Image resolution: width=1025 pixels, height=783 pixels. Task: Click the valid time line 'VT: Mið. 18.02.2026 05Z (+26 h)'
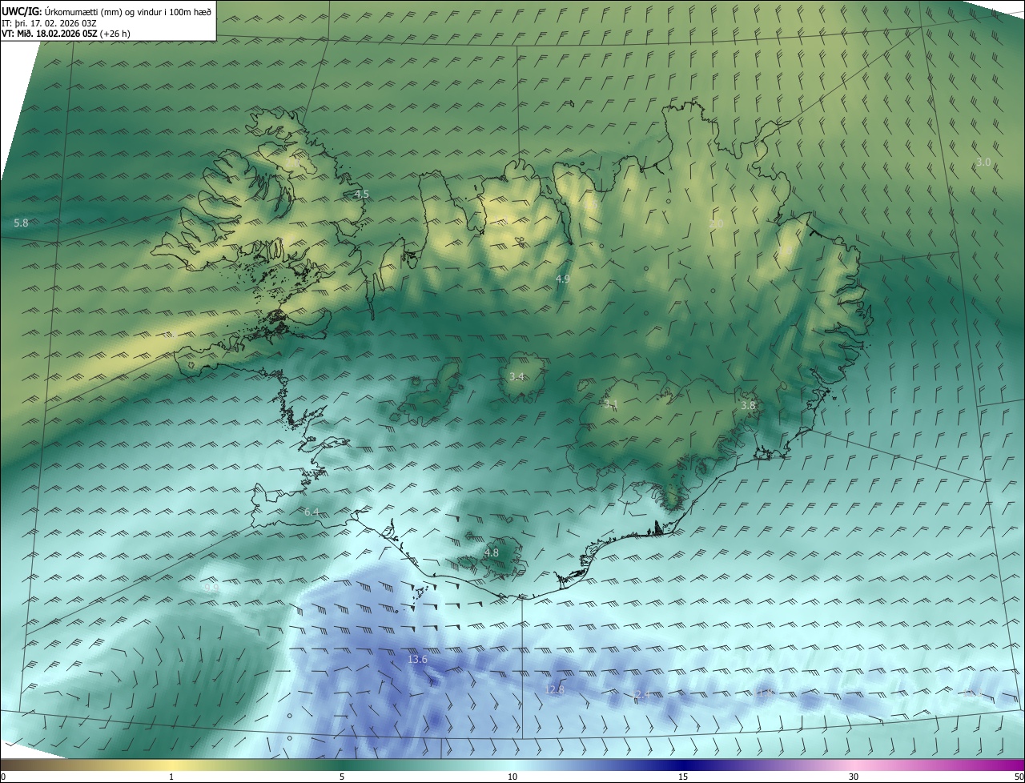(66, 34)
